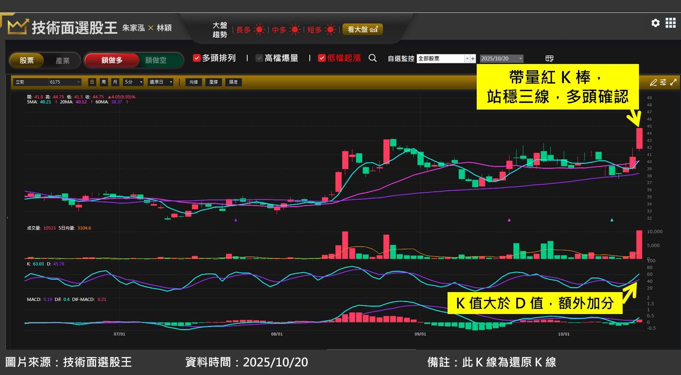Open the 立敦 6175 stock dropdown
Image resolution: width=681 pixels, height=375 pixels.
click(47, 82)
